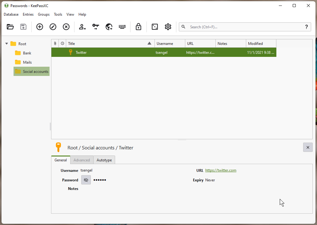Switch to the Autotype tab
The width and height of the screenshot is (317, 225).
[104, 160]
